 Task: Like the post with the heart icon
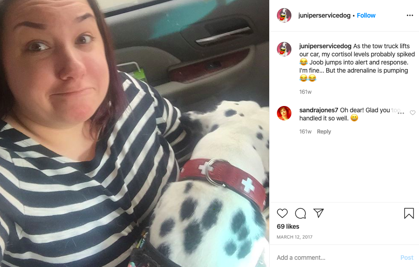click(x=282, y=213)
